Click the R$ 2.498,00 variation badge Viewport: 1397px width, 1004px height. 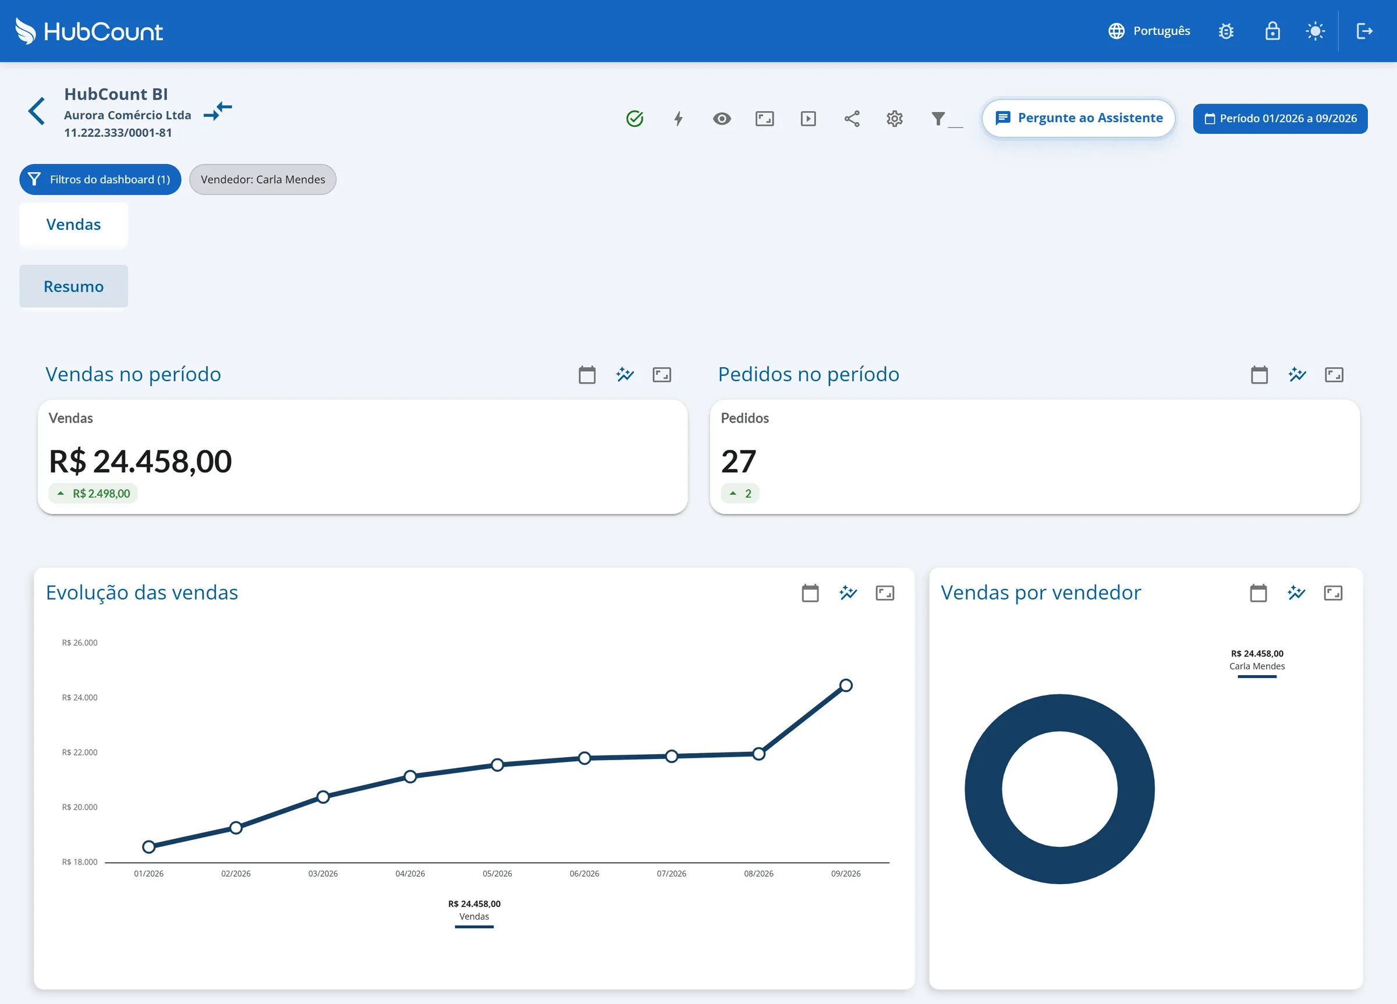point(93,494)
